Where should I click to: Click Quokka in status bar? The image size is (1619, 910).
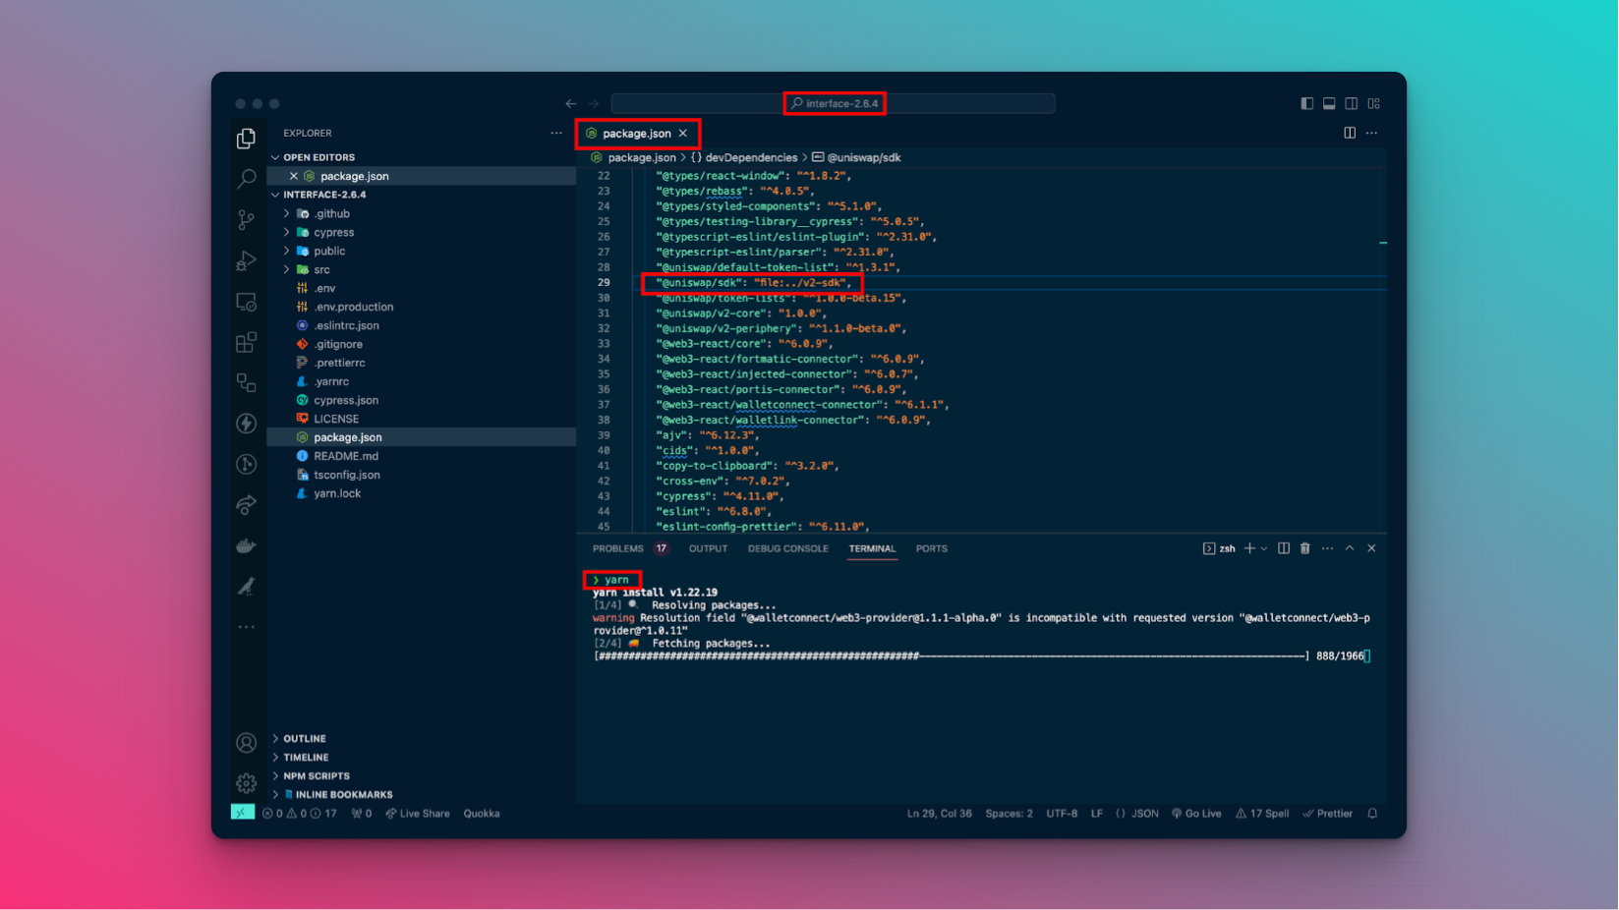[x=482, y=814]
